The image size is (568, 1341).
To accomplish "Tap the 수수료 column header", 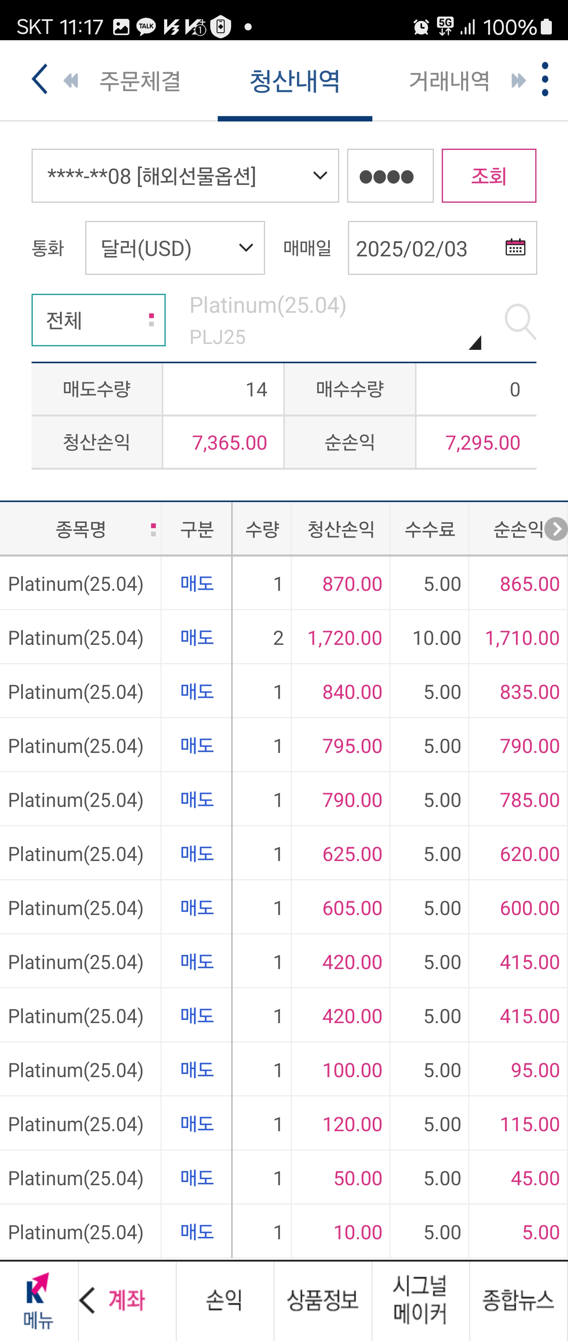I will coord(430,529).
